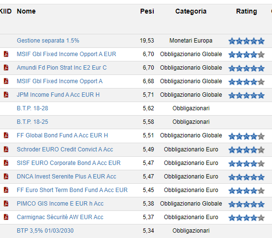
Task: Open KIID PDF icon for JPM Income Fund
Action: (6, 95)
